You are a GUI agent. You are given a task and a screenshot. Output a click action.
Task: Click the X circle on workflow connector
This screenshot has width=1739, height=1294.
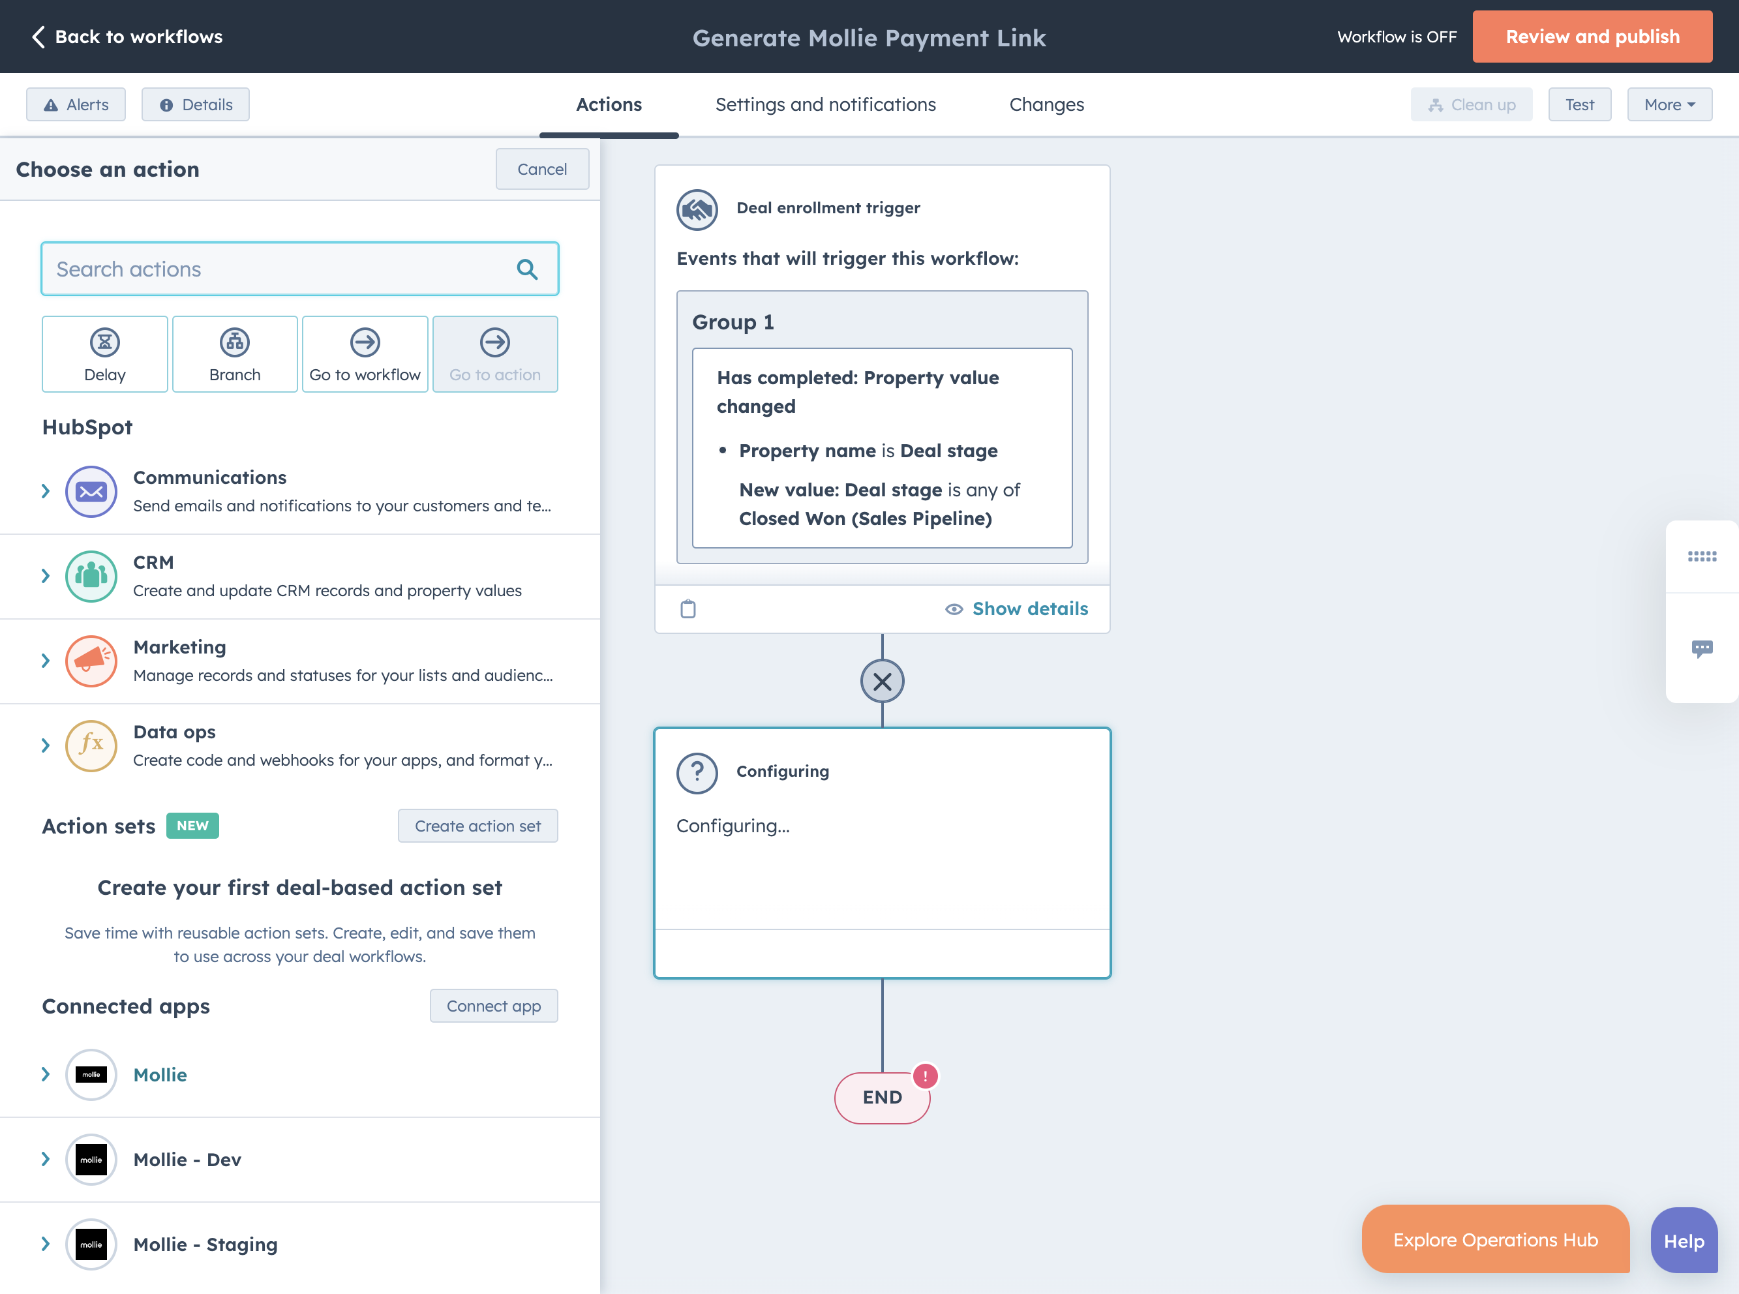pyautogui.click(x=882, y=682)
